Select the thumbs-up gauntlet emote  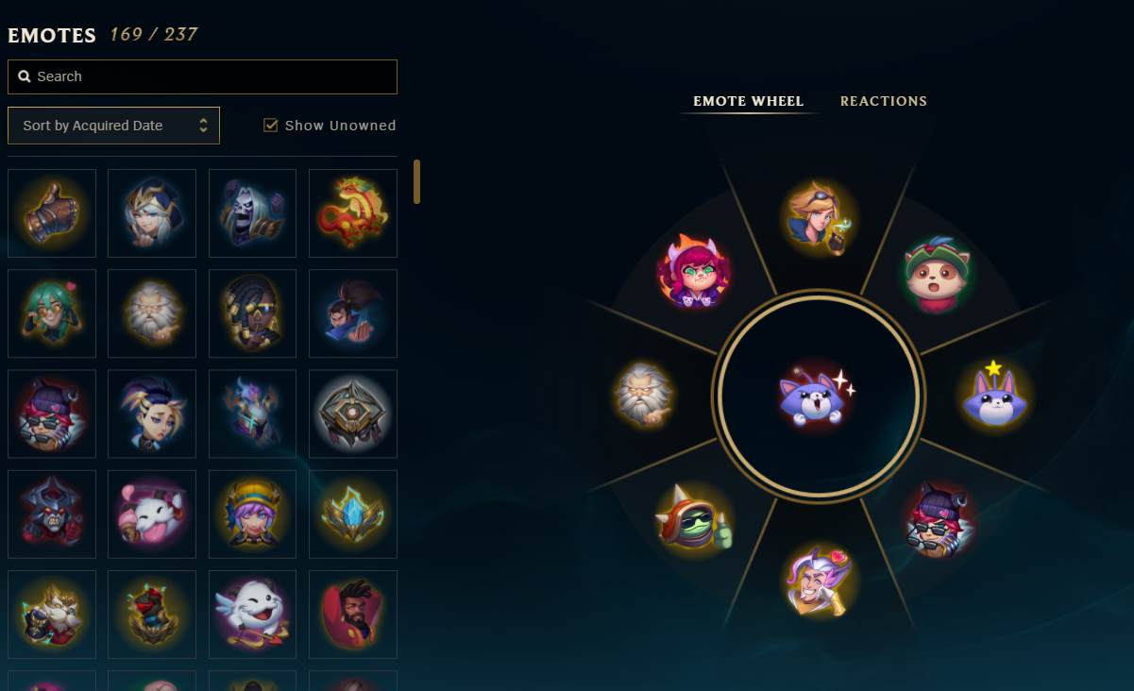52,213
